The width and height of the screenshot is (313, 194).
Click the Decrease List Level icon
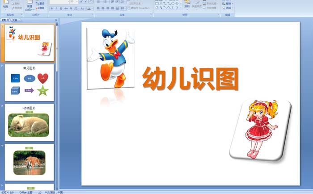(113, 2)
